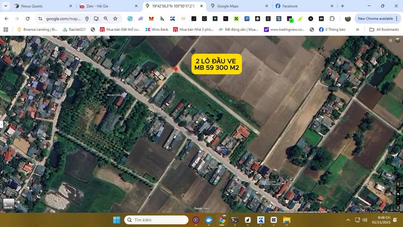This screenshot has height=227, width=403.
Task: Reload the Google Maps page
Action: [27, 18]
